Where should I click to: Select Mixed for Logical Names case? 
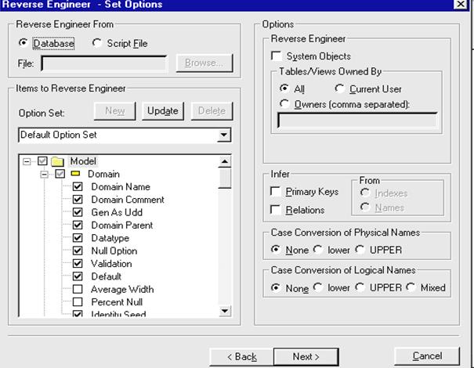coord(411,287)
